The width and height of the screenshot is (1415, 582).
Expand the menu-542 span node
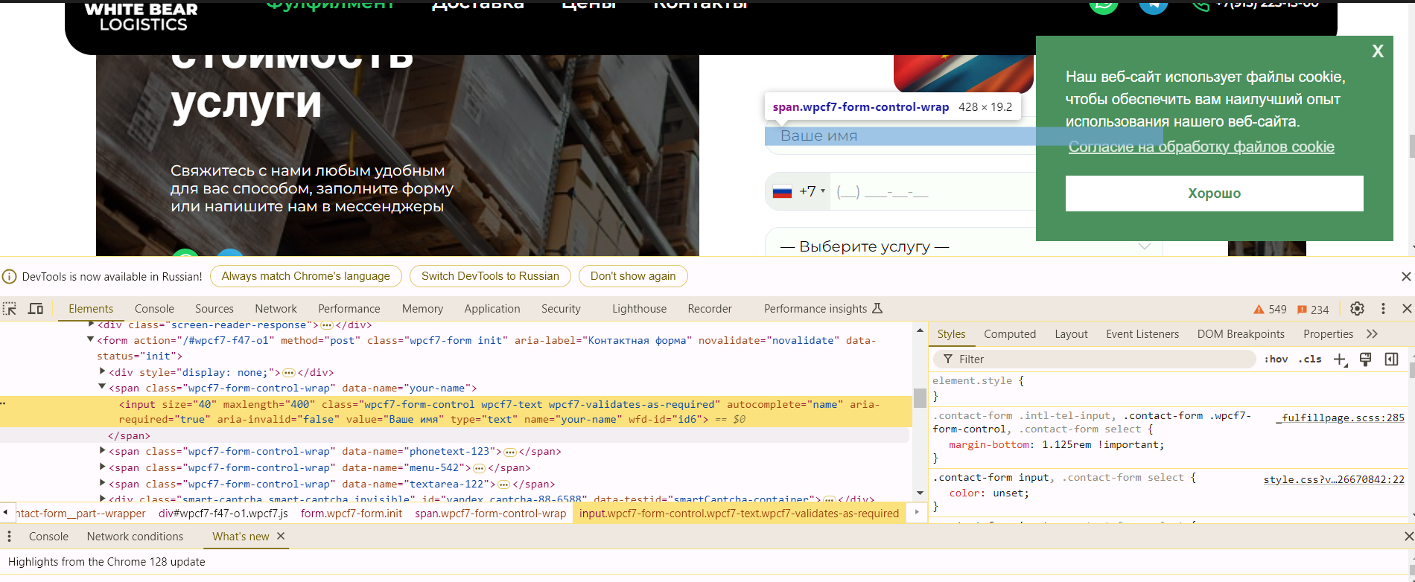click(103, 467)
